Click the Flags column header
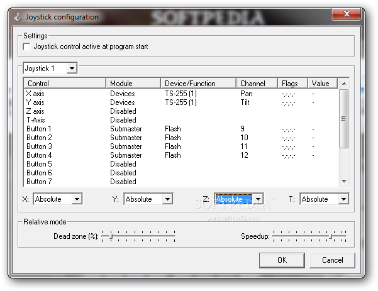 click(292, 84)
